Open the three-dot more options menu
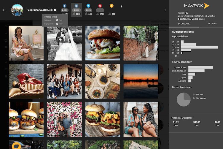Viewport: 223px width, 149px height. click(x=165, y=10)
